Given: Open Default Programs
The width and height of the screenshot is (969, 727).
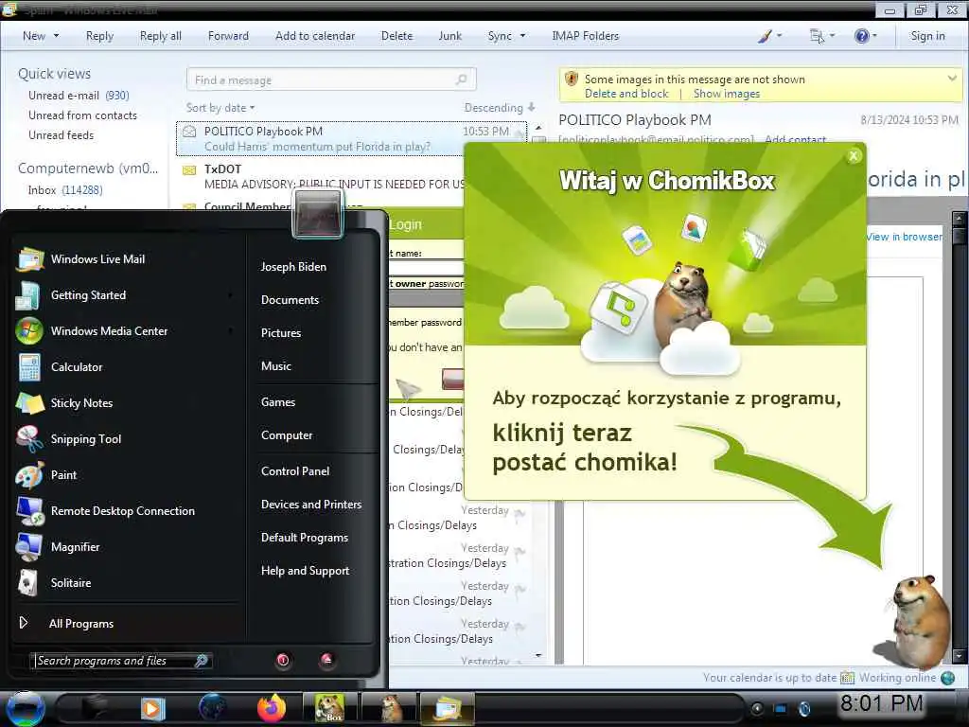Looking at the screenshot, I should click(304, 538).
